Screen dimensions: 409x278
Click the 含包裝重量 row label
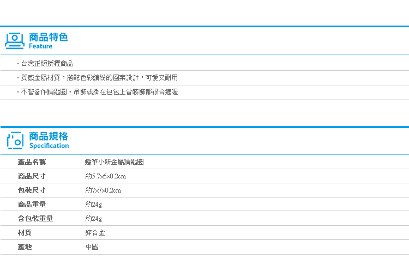click(35, 218)
